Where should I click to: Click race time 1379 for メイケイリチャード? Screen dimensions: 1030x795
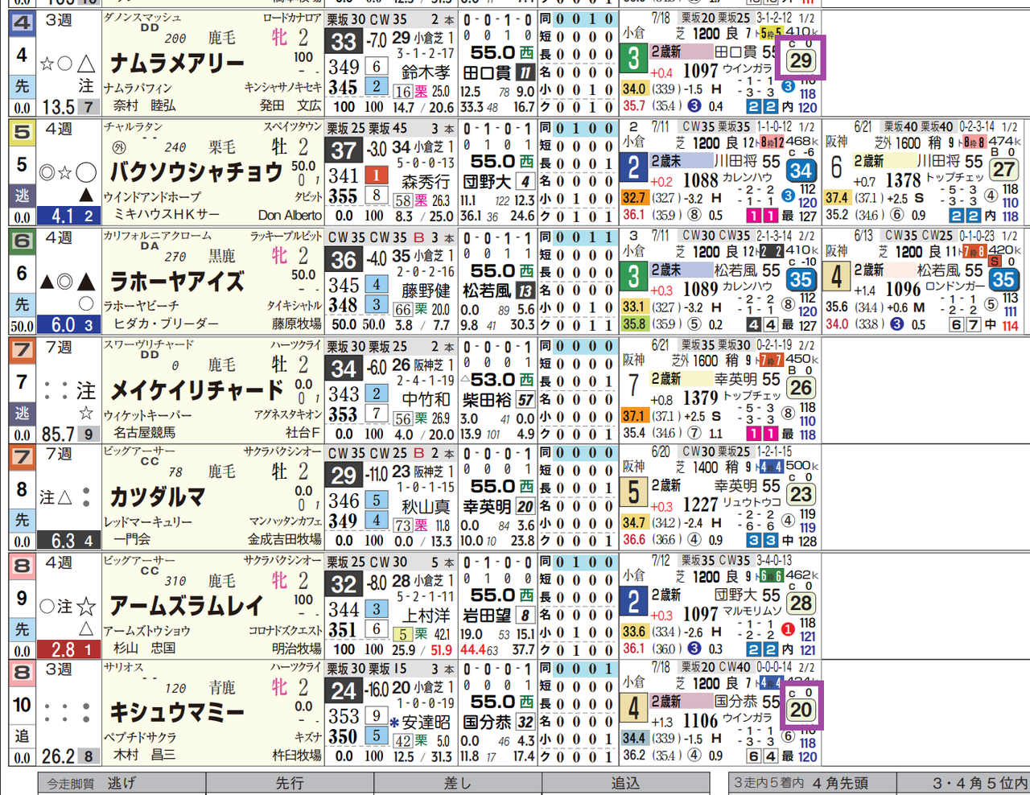coord(700,397)
